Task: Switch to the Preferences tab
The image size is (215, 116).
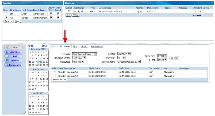Action: [x=97, y=46]
